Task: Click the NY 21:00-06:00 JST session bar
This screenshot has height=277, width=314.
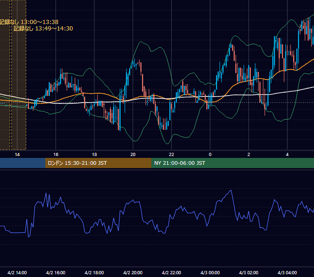Action: [x=232, y=163]
